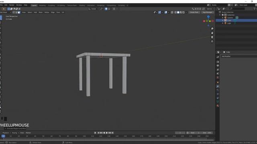Open the Edit Mode dropdown
257x144 pixels.
6,12
